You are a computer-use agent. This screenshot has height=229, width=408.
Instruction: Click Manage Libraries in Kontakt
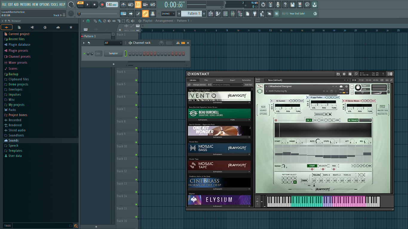[x=199, y=85]
